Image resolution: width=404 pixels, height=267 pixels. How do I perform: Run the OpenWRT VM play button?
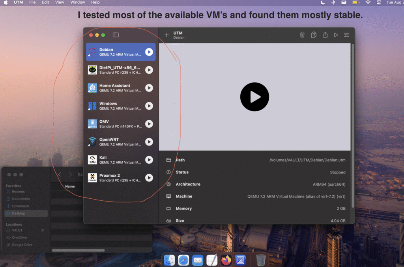[x=149, y=142]
